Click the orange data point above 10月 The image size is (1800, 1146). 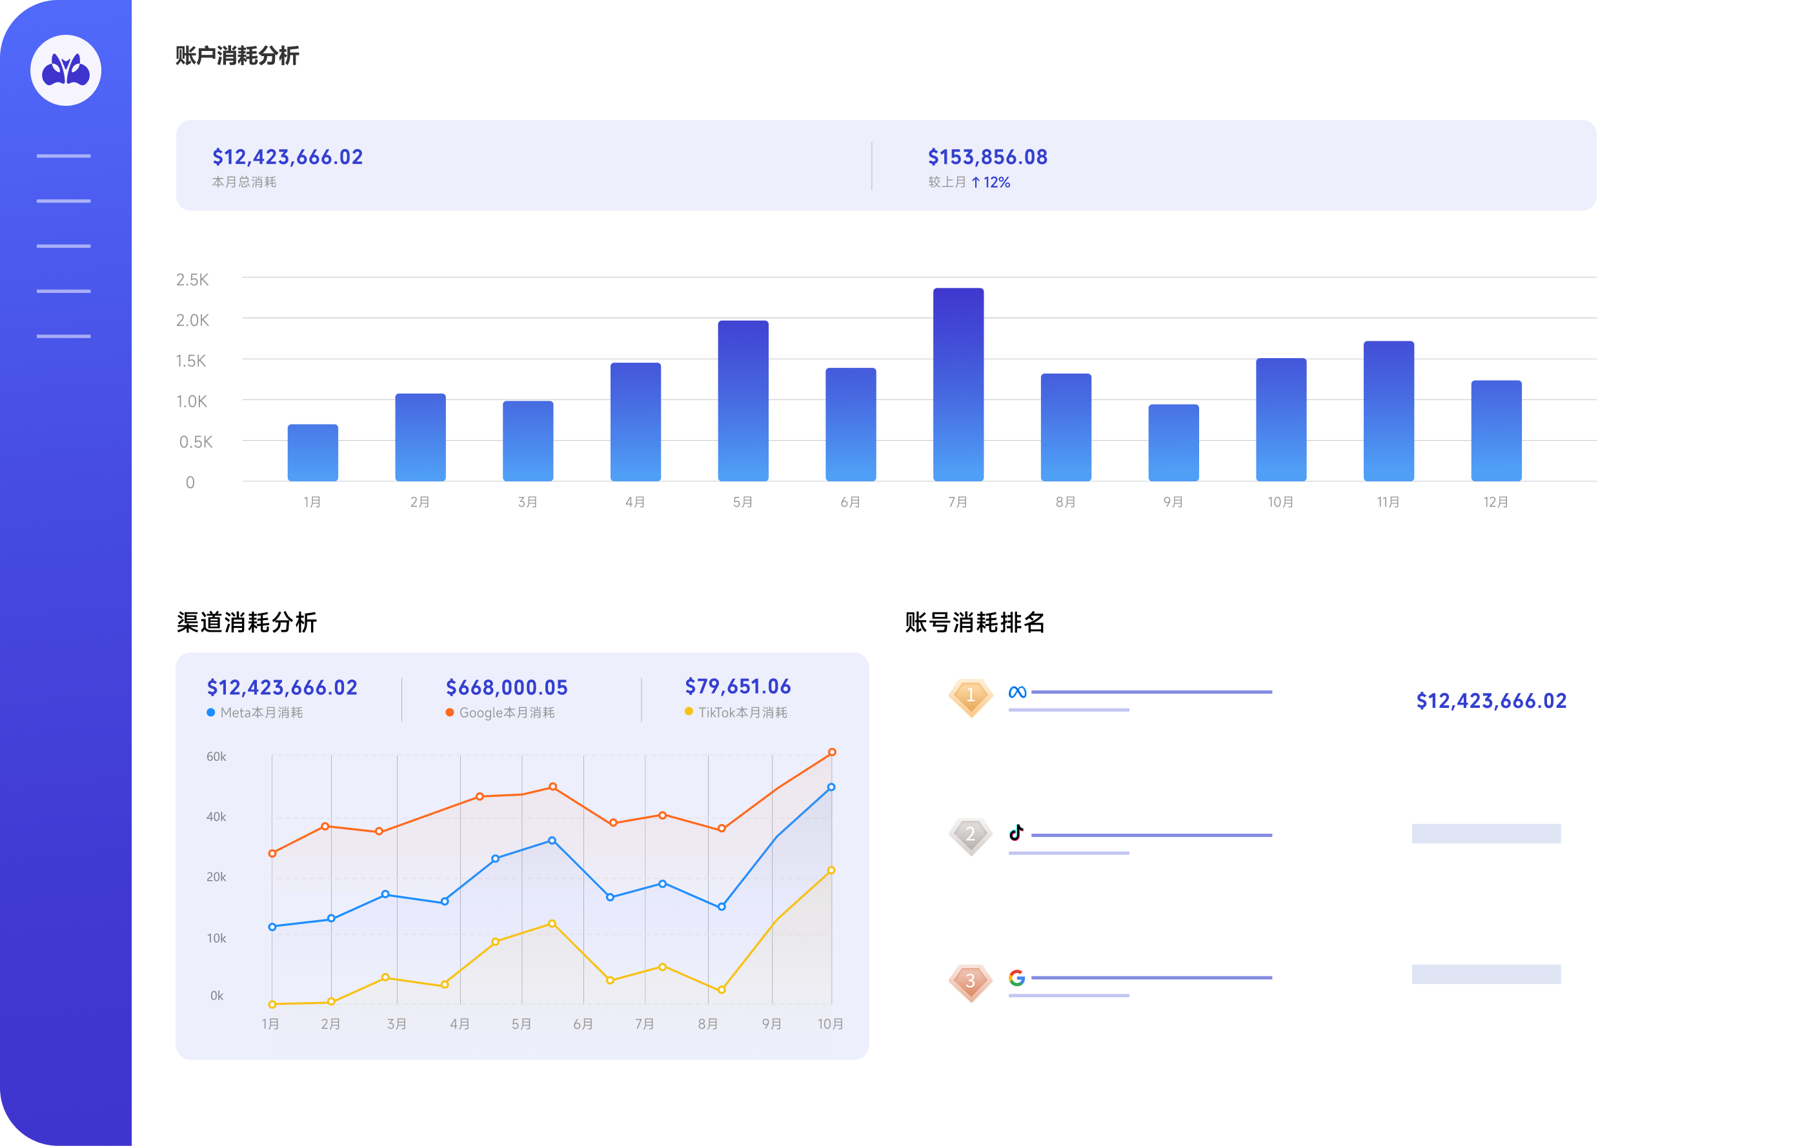pyautogui.click(x=831, y=752)
